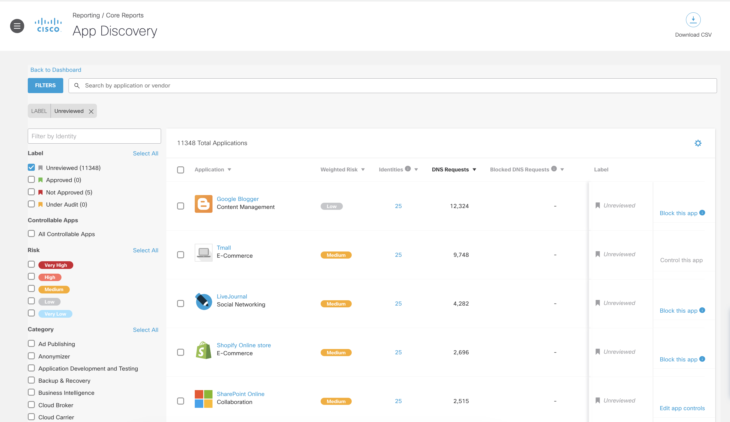Click the green Approved flag icon
The width and height of the screenshot is (730, 422).
[40, 180]
